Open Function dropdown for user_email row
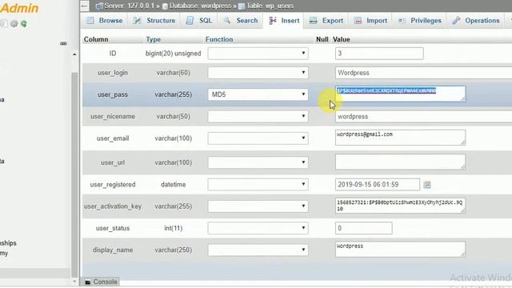512x288 pixels. (x=258, y=138)
